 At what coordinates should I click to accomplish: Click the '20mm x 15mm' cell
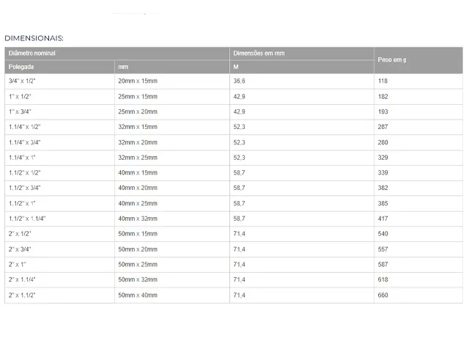(x=137, y=81)
